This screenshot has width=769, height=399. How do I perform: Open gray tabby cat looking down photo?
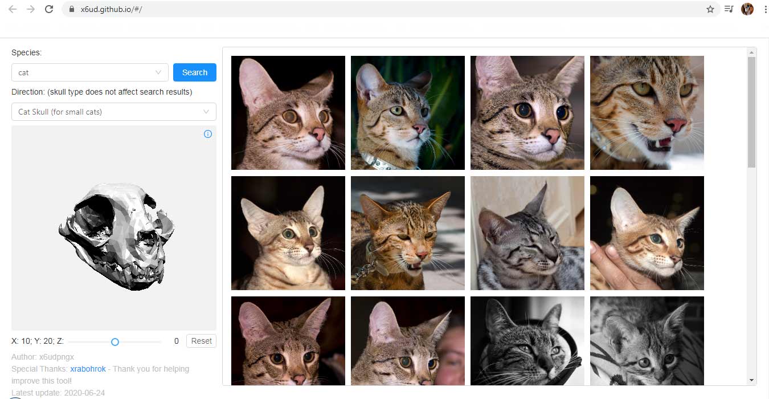click(x=527, y=233)
